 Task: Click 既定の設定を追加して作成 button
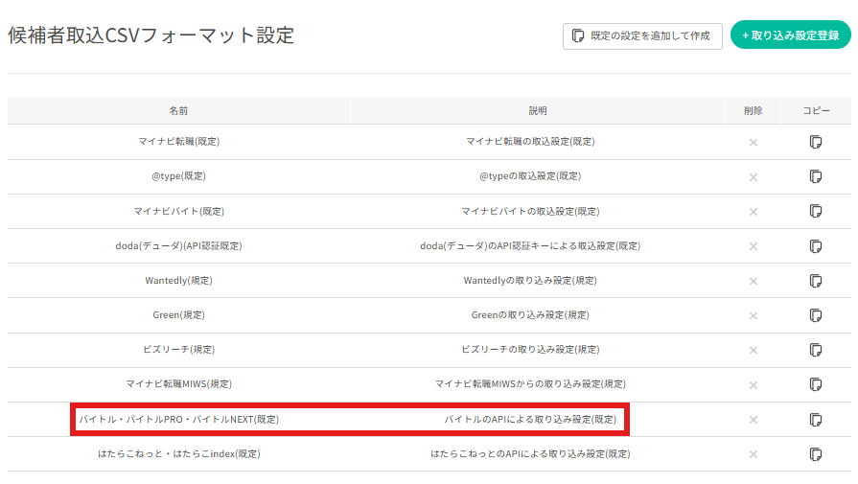[642, 35]
